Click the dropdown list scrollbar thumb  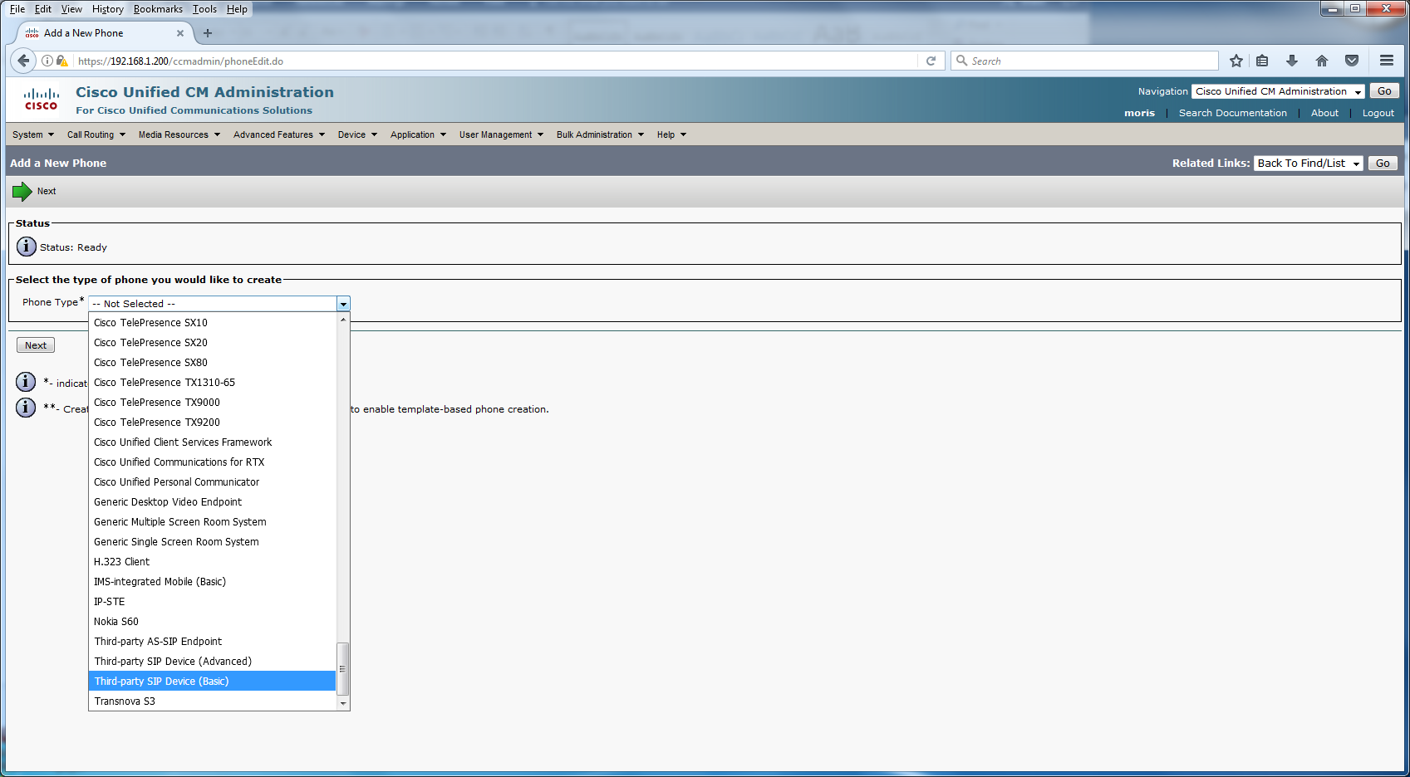click(x=342, y=669)
